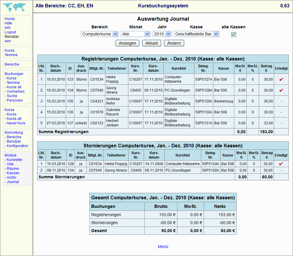Open Kursleiter under Module
This screenshot has width=293, height=256.
14,160
